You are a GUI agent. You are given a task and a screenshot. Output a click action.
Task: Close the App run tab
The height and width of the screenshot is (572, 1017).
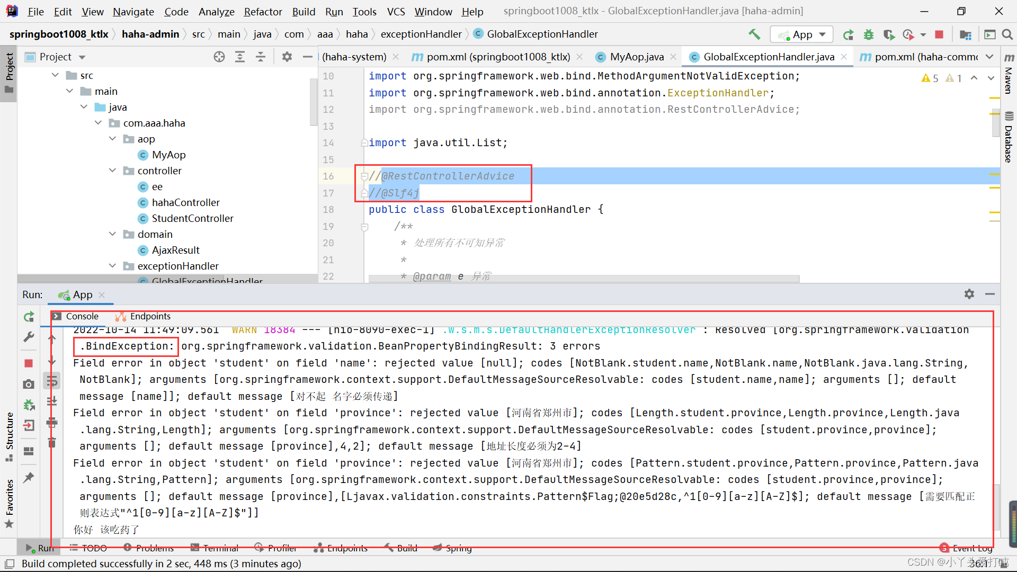coord(102,295)
